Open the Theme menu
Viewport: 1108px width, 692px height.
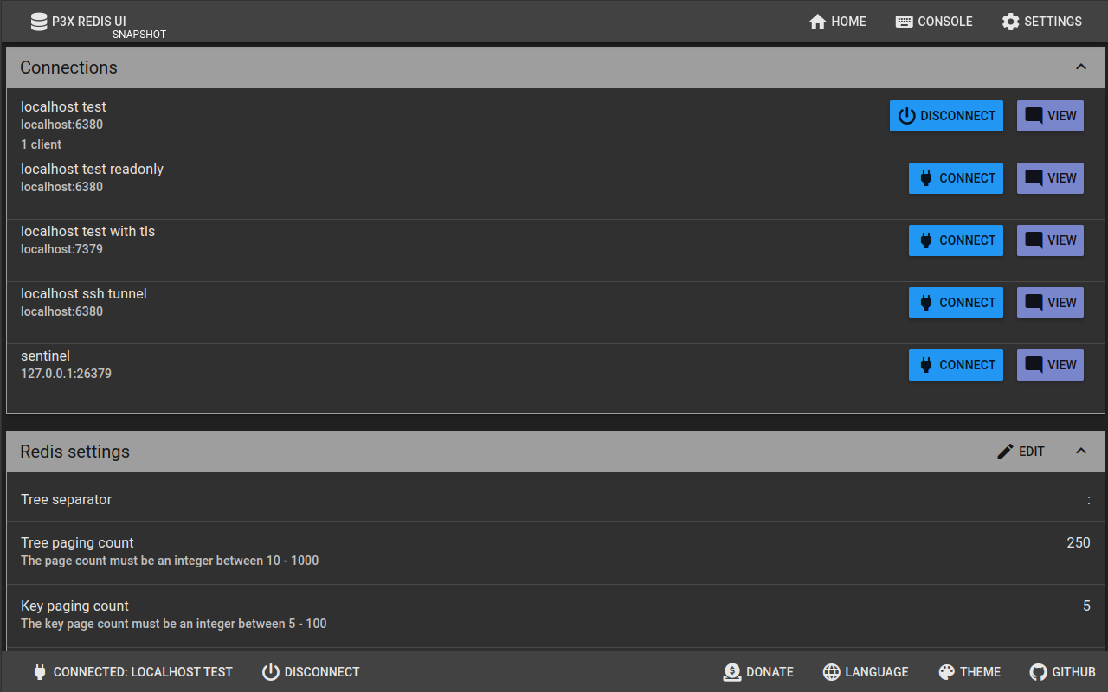coord(969,672)
